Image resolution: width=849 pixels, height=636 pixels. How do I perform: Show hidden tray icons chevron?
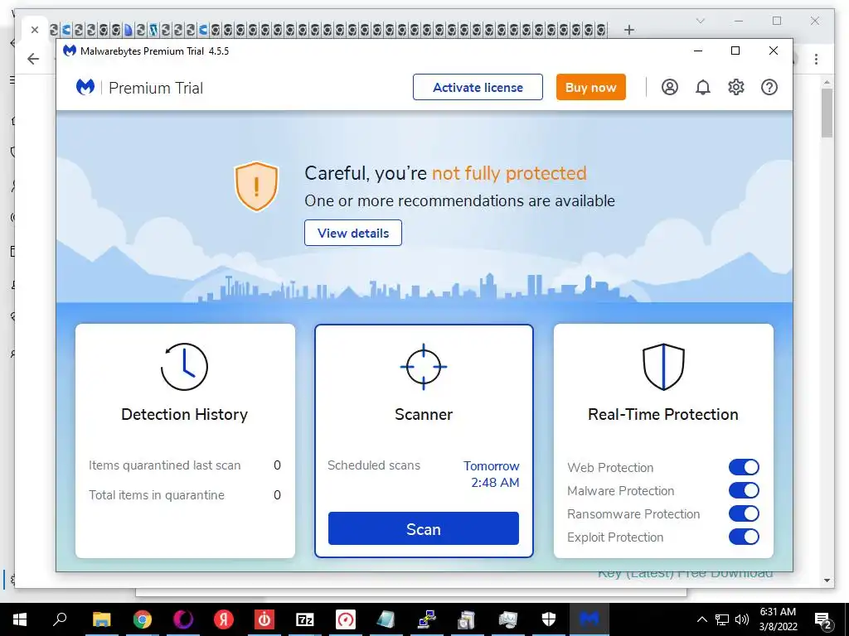701,619
